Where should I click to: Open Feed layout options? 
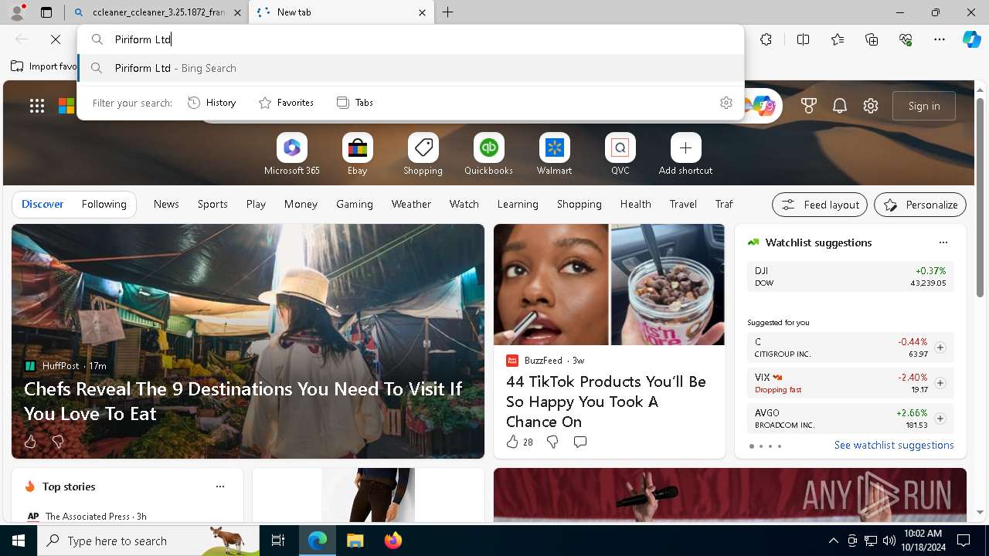pyautogui.click(x=820, y=205)
